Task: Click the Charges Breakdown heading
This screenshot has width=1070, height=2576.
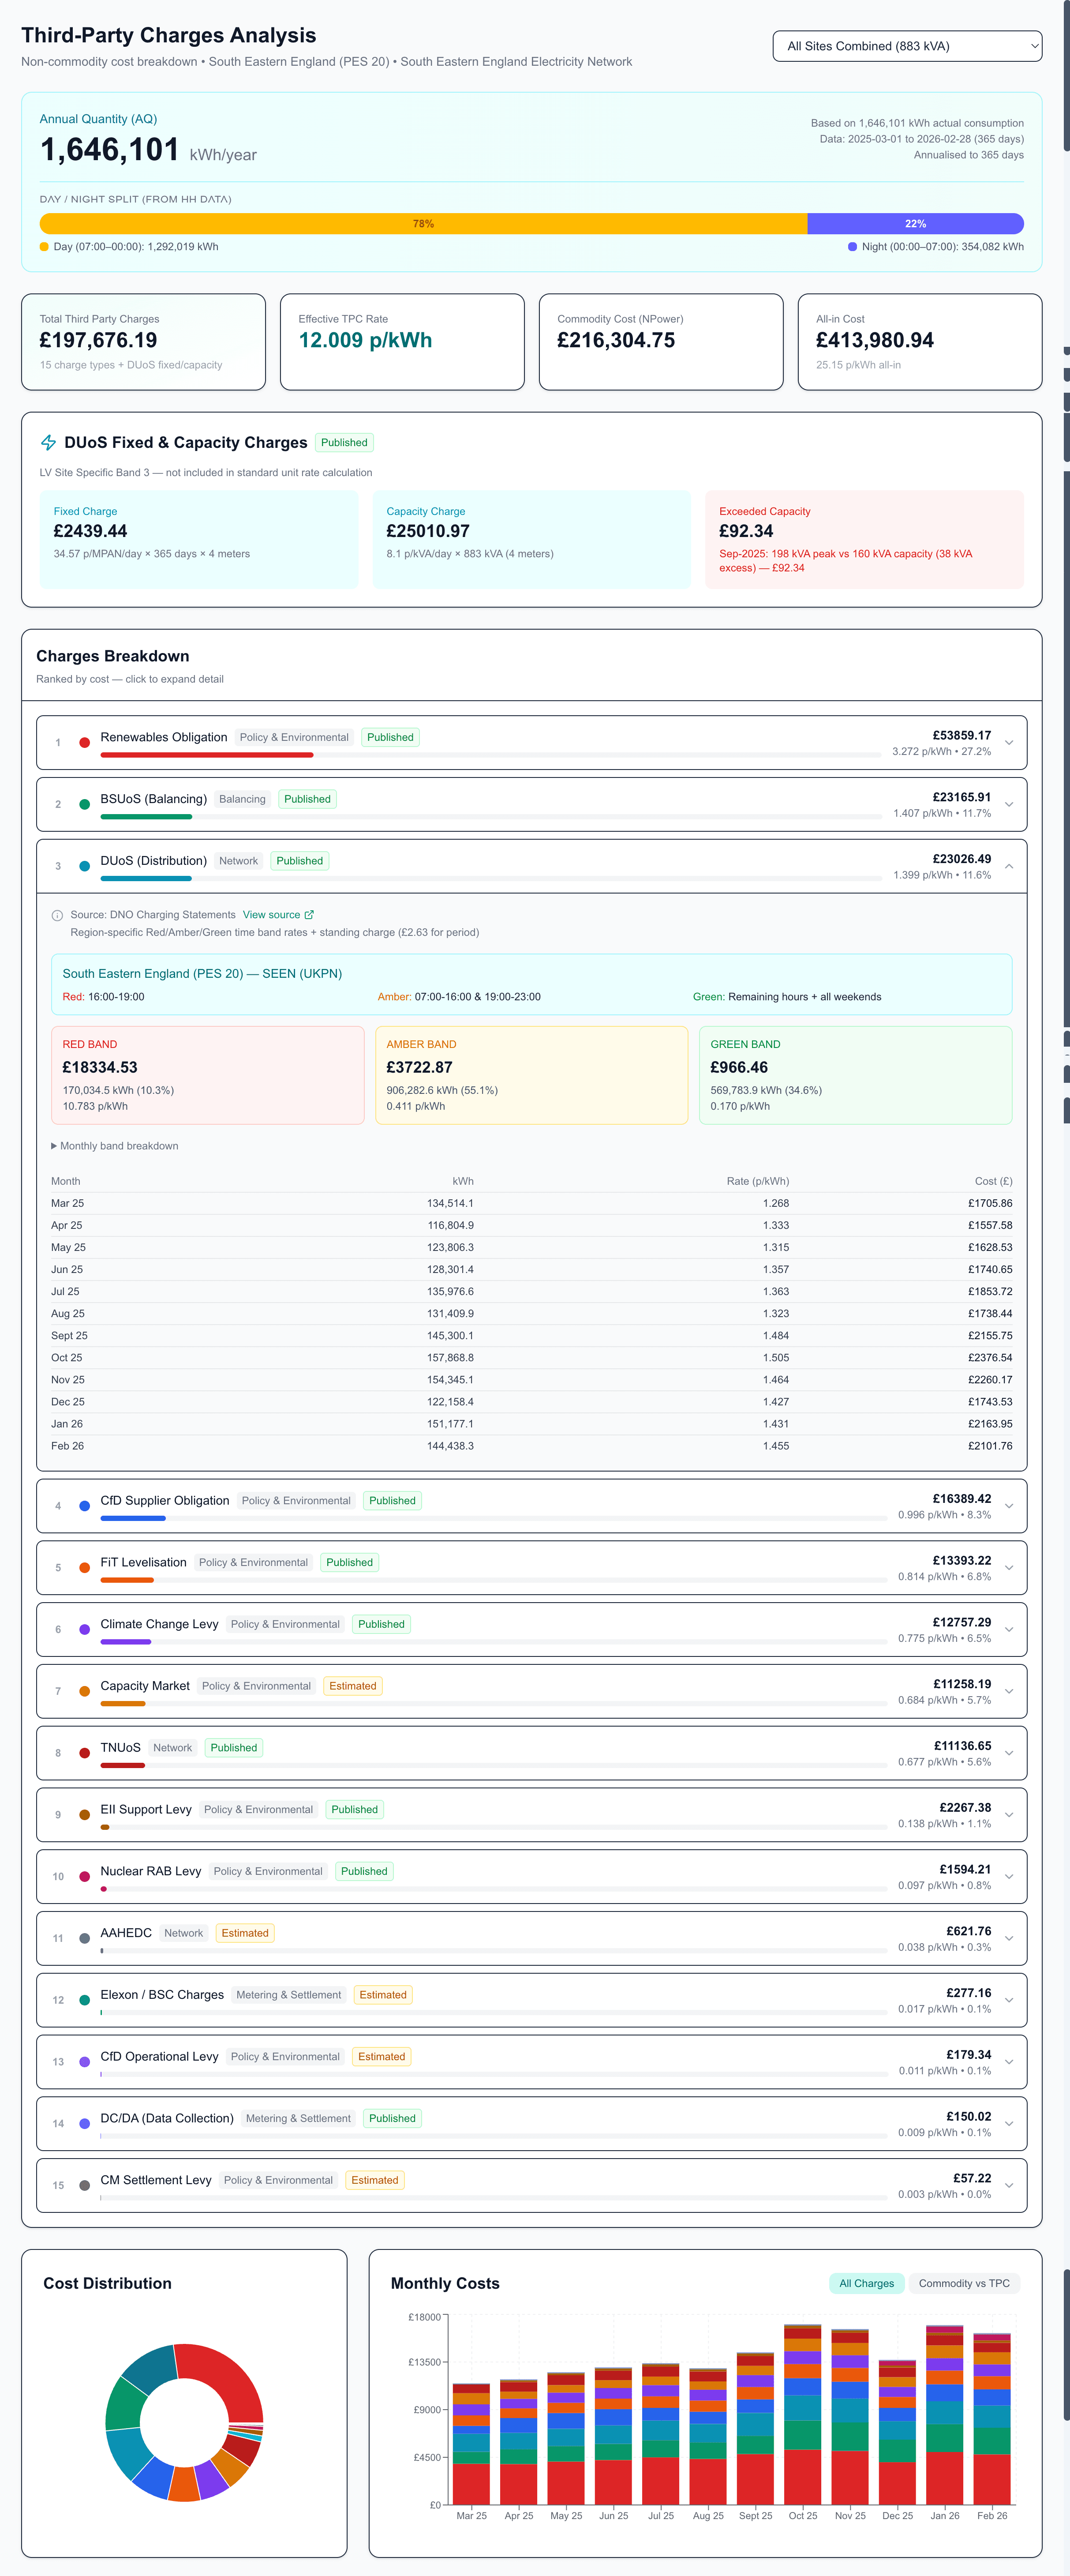Action: 113,656
